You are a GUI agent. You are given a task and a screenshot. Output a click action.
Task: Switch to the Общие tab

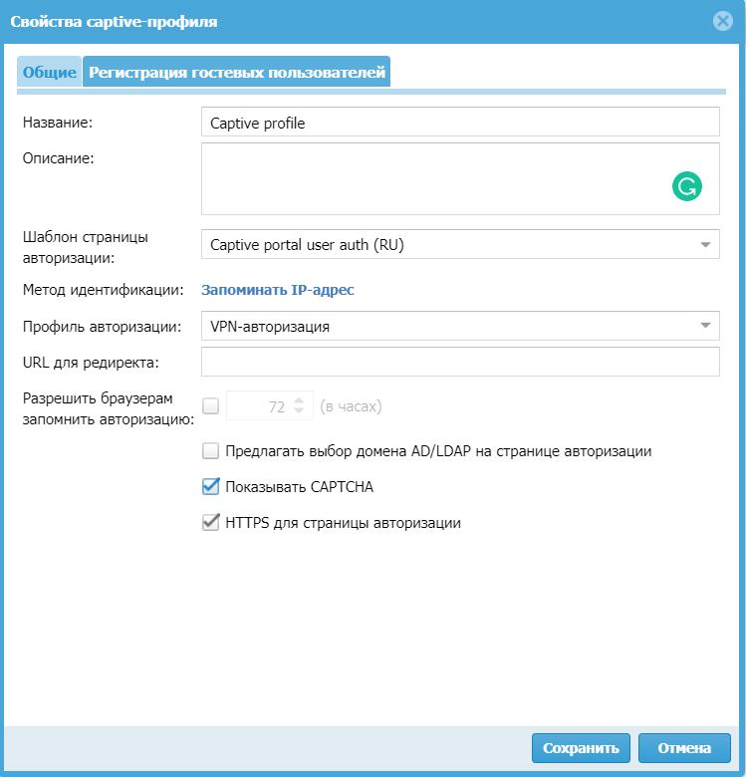(50, 73)
